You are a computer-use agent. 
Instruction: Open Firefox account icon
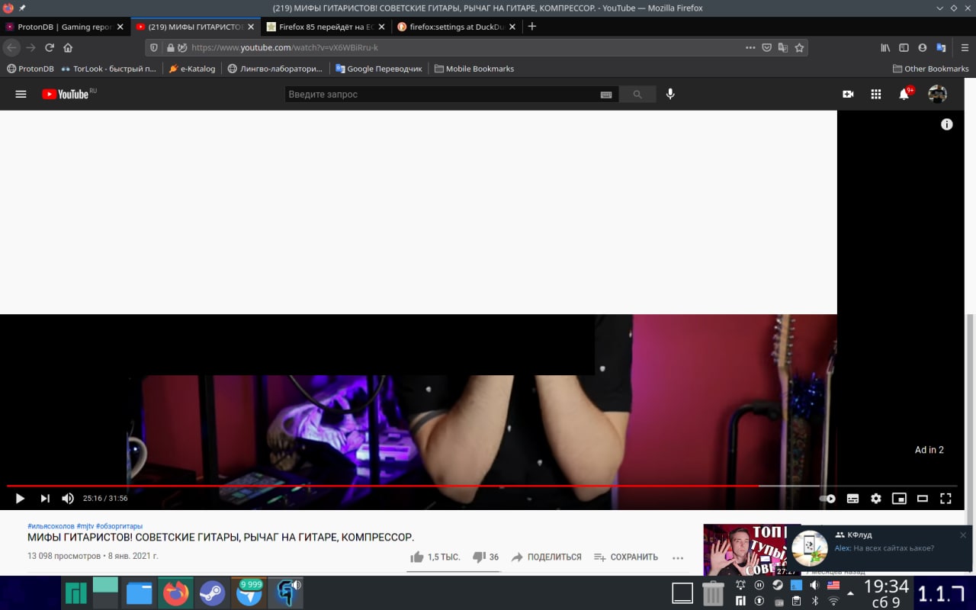coord(923,47)
